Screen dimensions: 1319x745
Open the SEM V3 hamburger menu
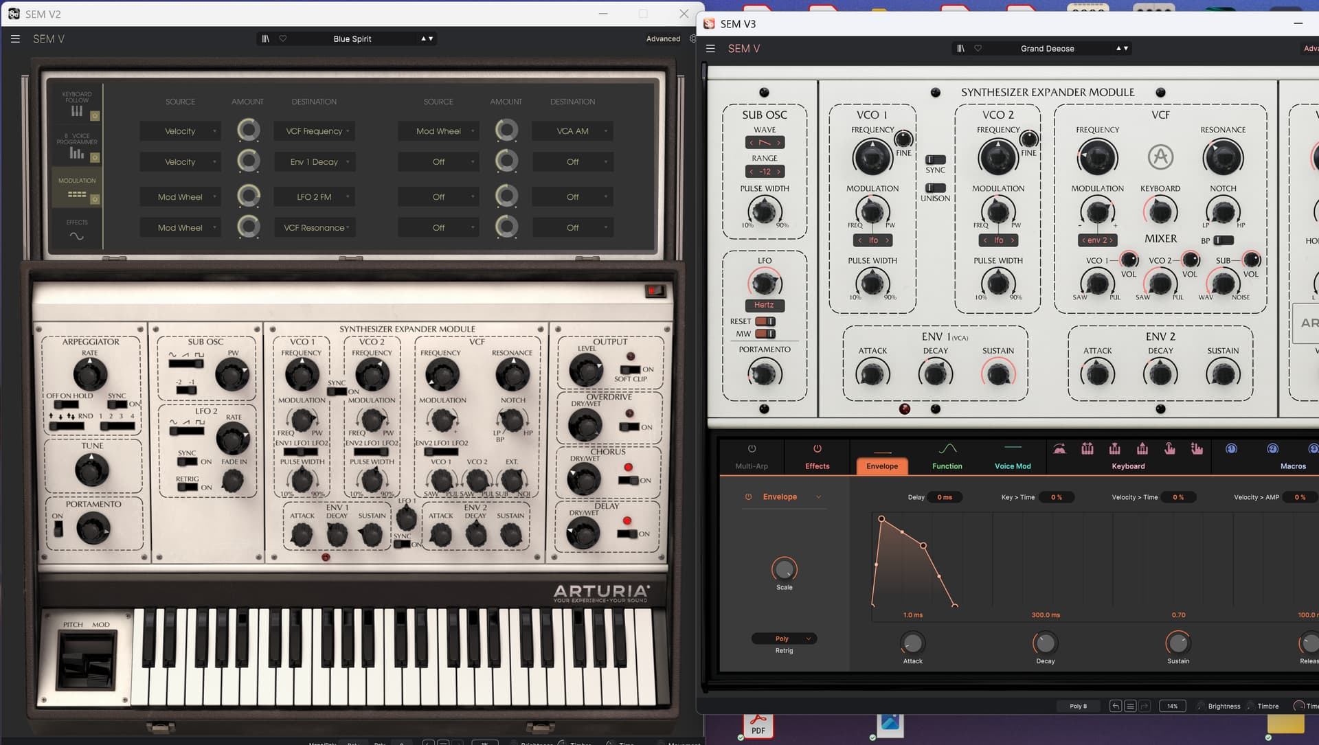click(710, 49)
